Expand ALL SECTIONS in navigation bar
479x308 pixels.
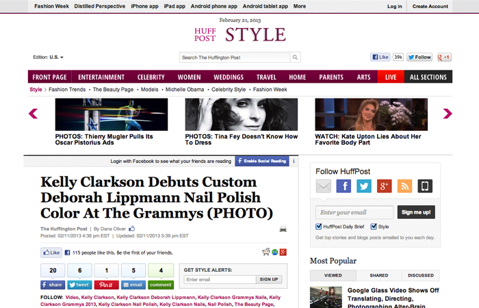coord(428,77)
